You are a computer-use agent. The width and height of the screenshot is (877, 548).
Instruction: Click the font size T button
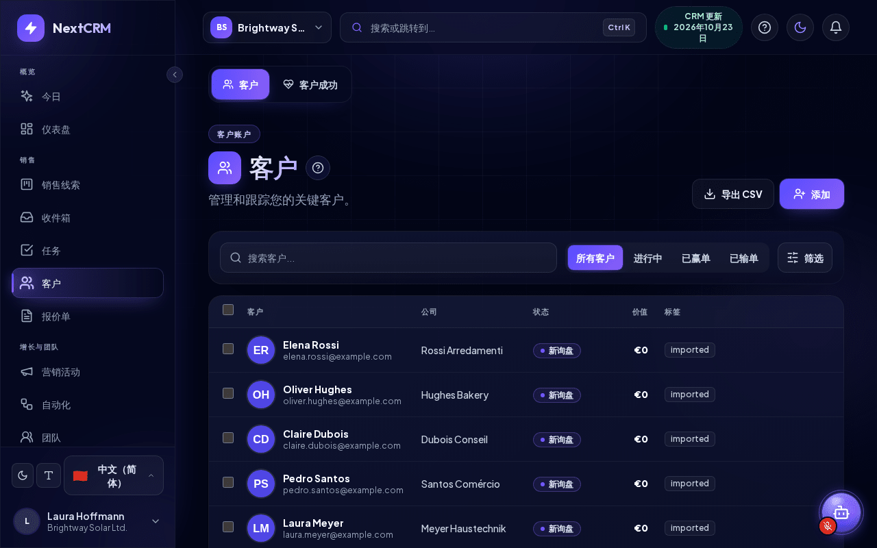(49, 475)
